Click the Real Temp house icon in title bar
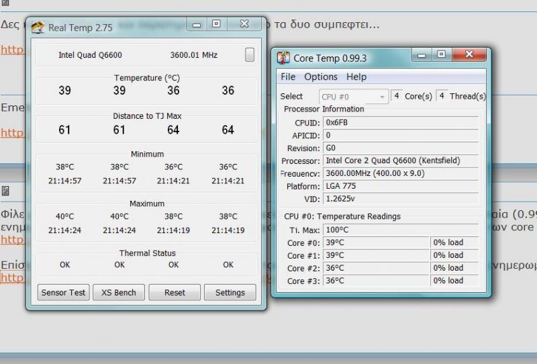The image size is (537, 364). (38, 28)
